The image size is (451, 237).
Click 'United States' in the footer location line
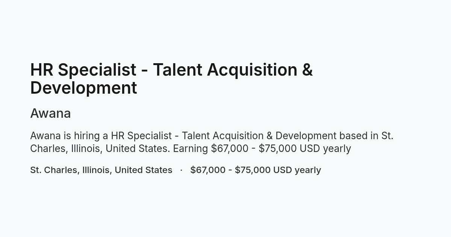[144, 170]
